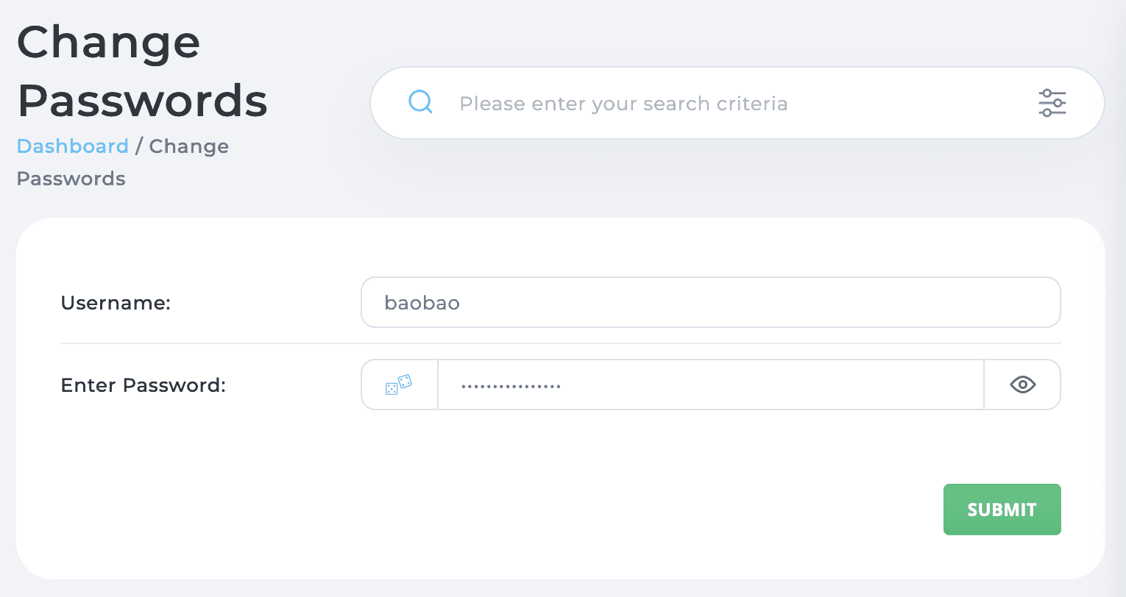Generate random password with dice icon
The width and height of the screenshot is (1126, 597).
tap(399, 385)
